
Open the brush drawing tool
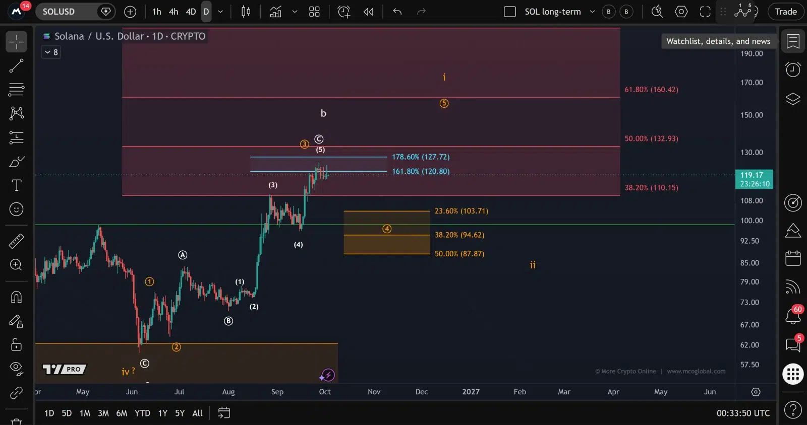[x=17, y=162]
